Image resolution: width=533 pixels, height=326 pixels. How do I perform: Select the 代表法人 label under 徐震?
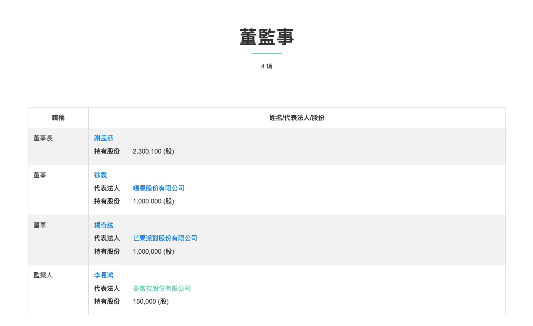107,188
